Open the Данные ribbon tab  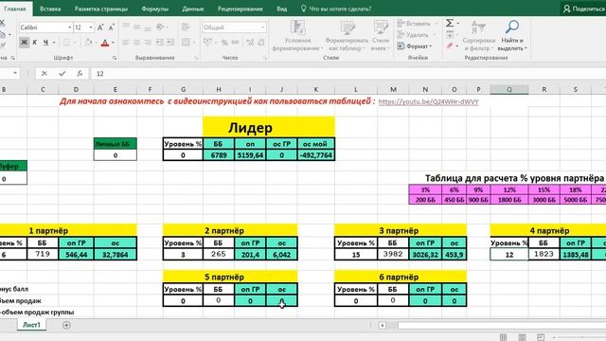coord(193,9)
